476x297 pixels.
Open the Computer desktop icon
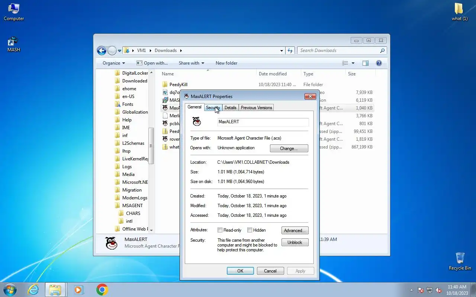pos(14,12)
